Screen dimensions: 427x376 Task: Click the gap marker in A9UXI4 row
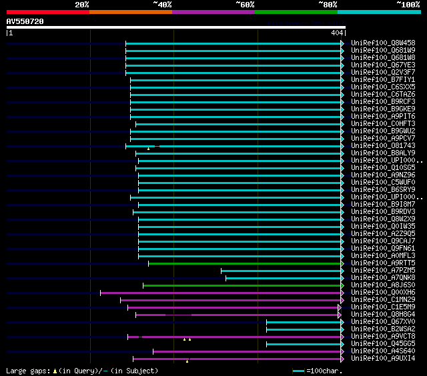click(x=187, y=361)
